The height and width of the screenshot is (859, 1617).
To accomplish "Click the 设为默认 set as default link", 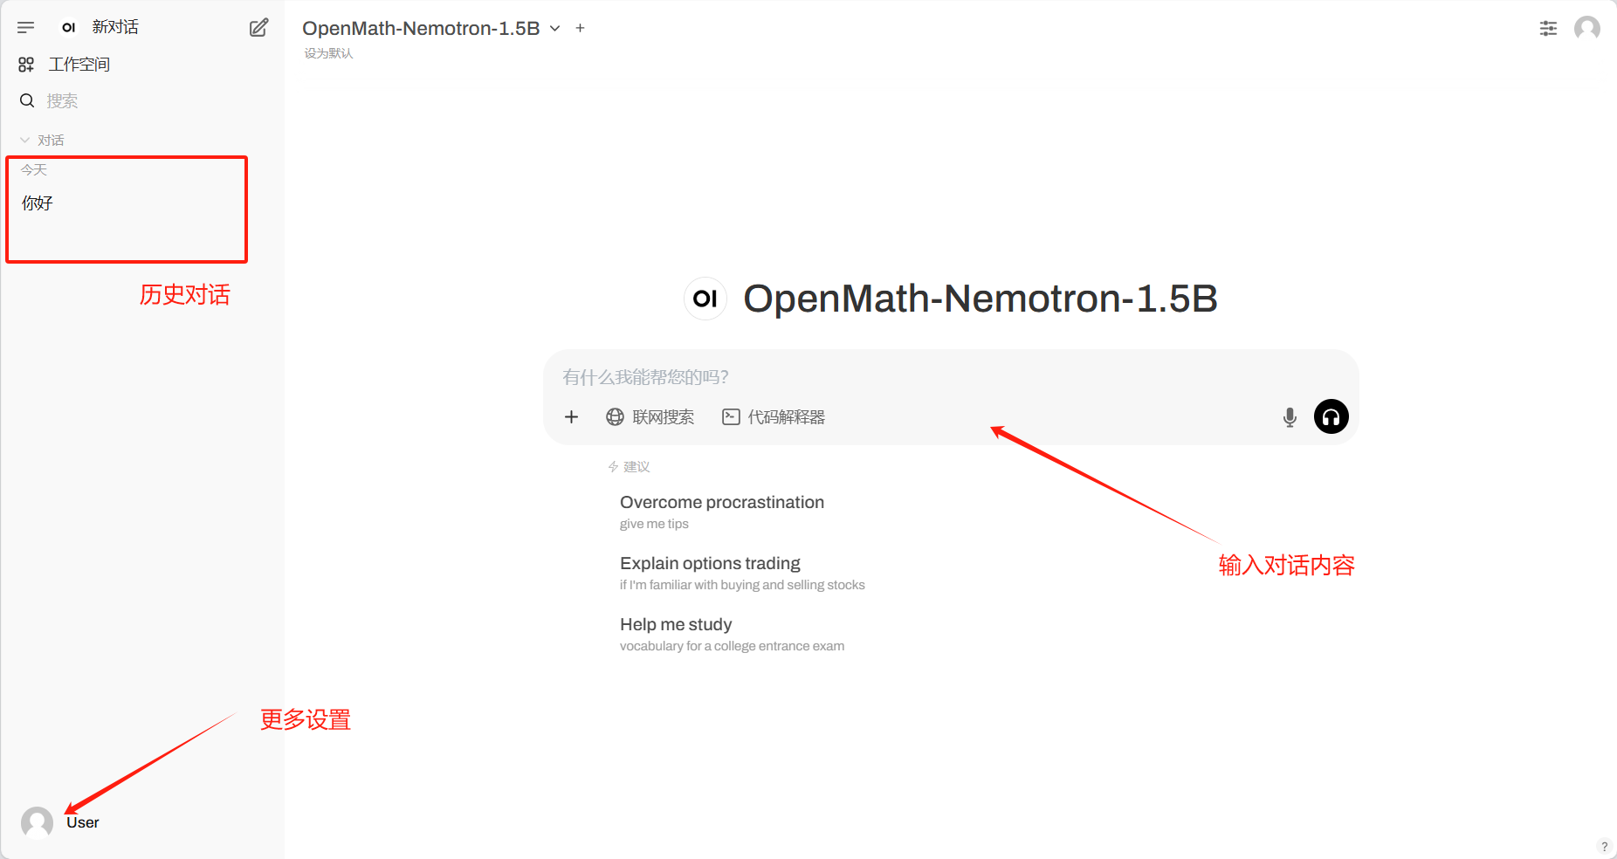I will [x=328, y=53].
